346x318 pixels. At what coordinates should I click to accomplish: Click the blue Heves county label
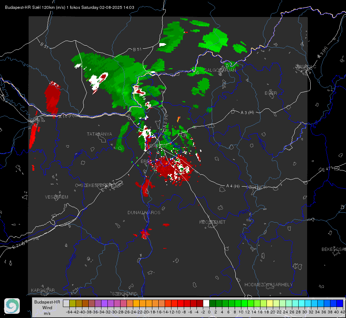[x=262, y=143]
